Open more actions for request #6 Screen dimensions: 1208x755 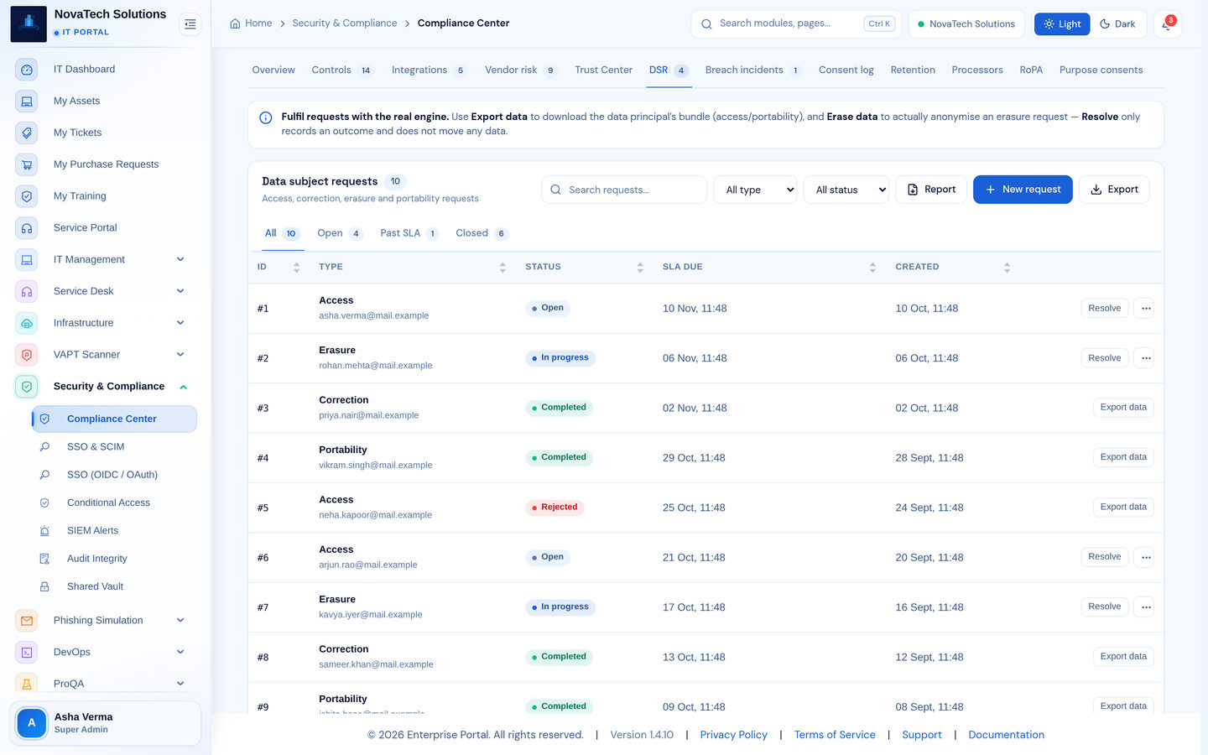pos(1144,557)
